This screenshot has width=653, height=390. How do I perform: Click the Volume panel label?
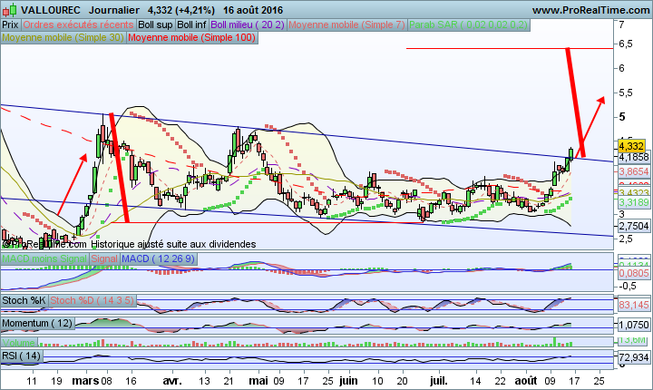19,343
